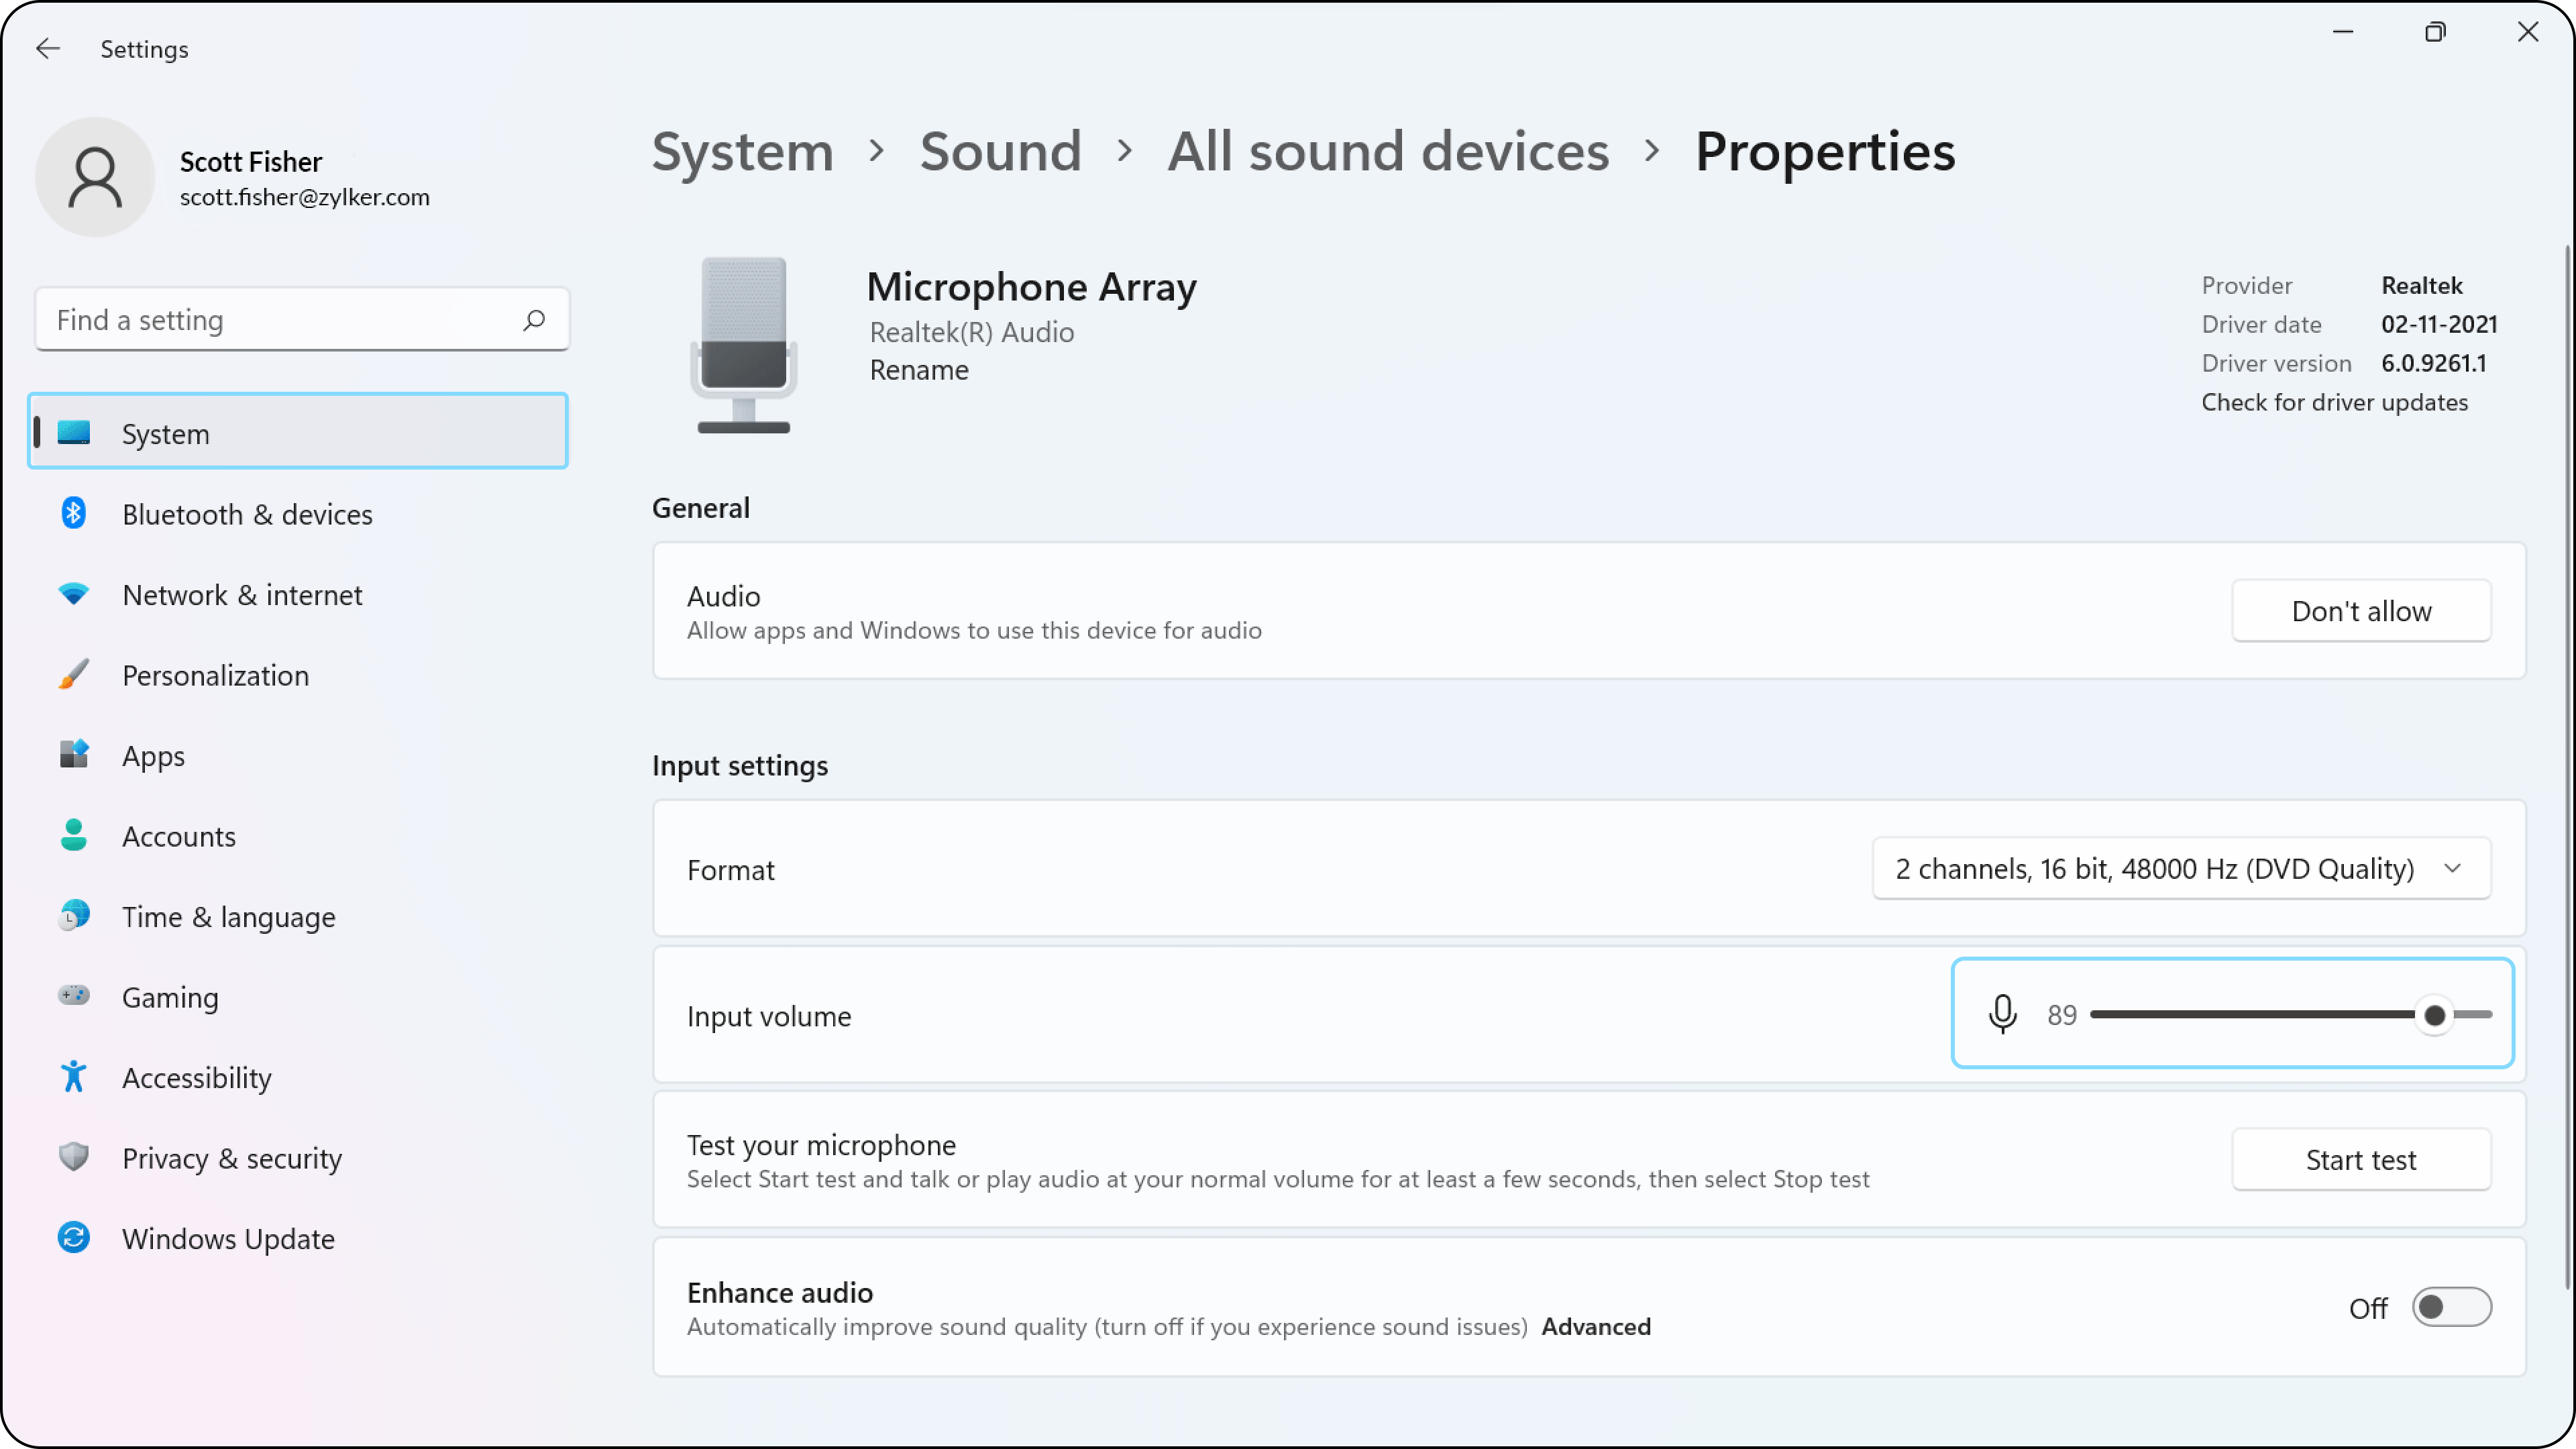Click the Find a setting field
The width and height of the screenshot is (2576, 1449).
pyautogui.click(x=280, y=320)
